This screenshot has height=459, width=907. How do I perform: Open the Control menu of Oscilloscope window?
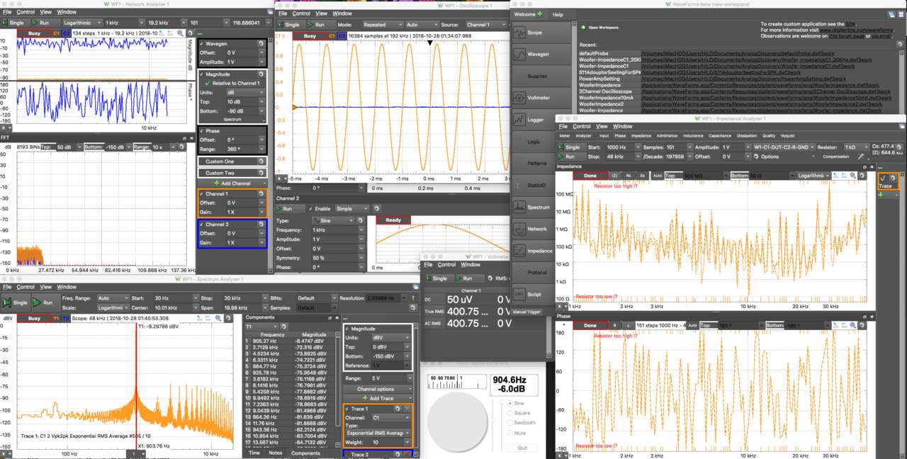tap(301, 13)
